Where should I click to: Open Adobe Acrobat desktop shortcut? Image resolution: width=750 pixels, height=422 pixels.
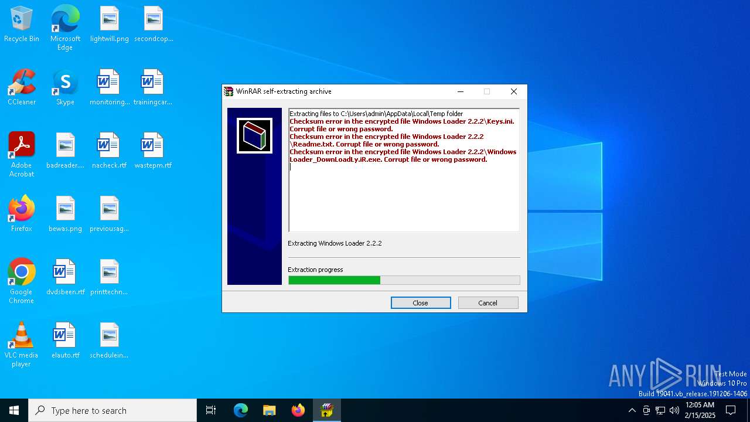tap(22, 155)
